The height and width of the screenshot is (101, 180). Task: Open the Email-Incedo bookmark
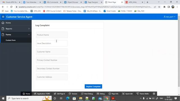(110, 11)
